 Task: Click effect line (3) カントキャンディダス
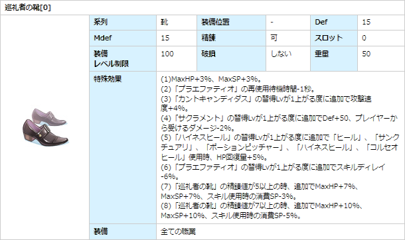tap(266, 103)
